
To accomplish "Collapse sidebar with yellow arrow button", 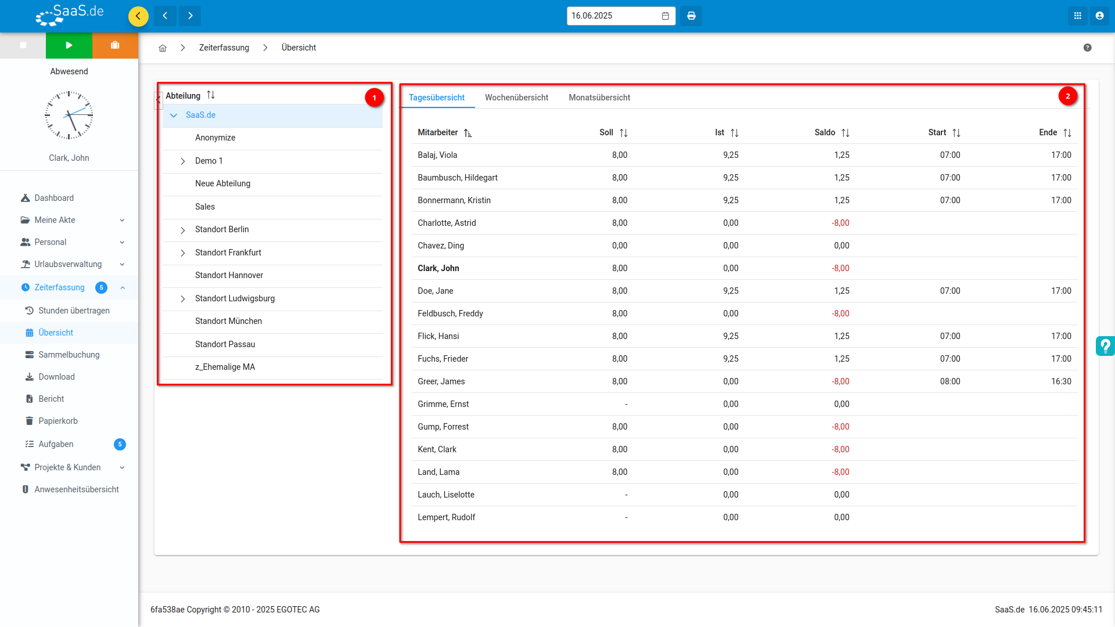I will tap(138, 16).
